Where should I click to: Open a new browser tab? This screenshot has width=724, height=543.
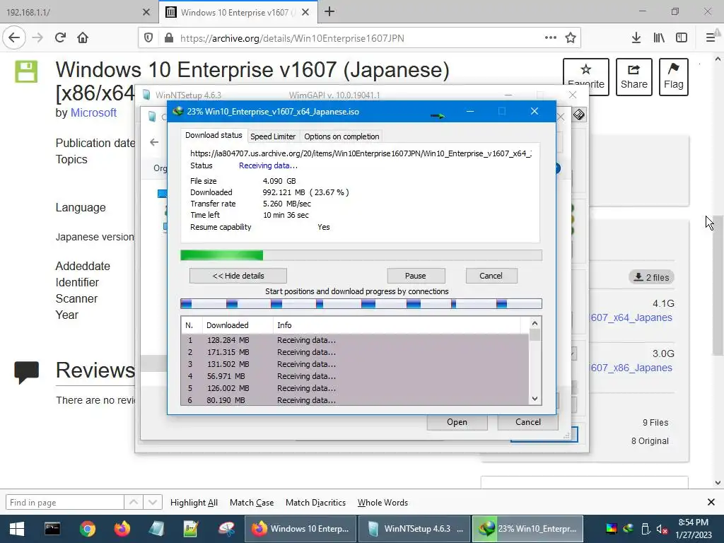[329, 11]
